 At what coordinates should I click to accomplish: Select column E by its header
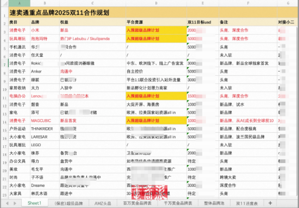click(x=202, y=3)
